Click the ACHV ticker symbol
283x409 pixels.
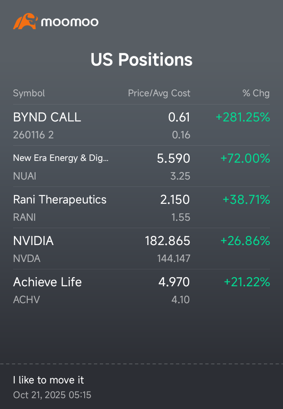click(x=26, y=300)
